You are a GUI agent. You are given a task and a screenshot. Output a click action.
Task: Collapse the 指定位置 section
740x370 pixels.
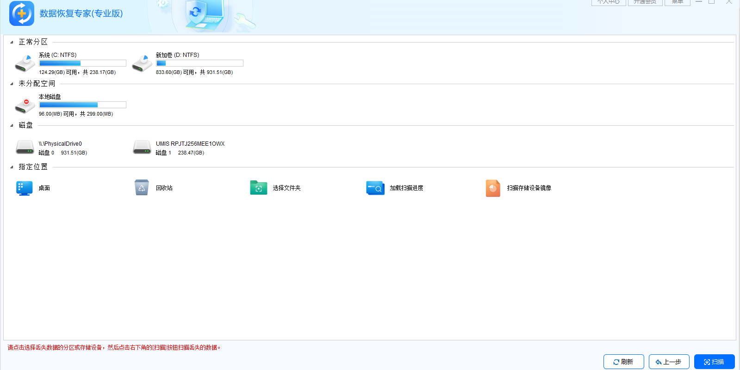tap(12, 167)
